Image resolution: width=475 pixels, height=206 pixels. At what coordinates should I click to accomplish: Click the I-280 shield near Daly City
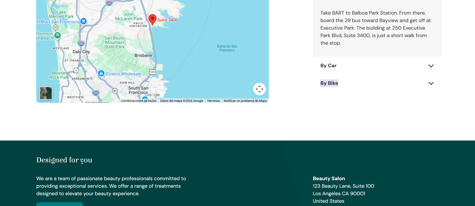pos(81,44)
